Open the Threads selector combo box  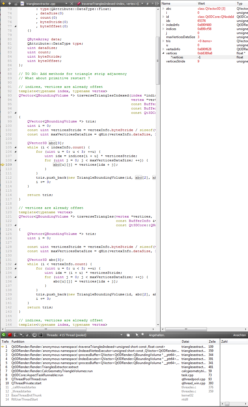[x=84, y=335]
